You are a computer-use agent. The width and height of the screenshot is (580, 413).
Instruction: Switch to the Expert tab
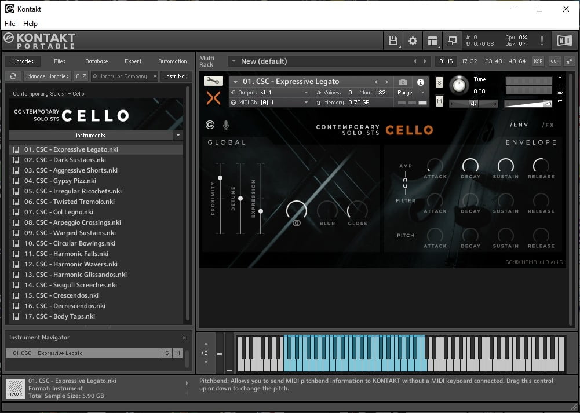[x=133, y=61]
